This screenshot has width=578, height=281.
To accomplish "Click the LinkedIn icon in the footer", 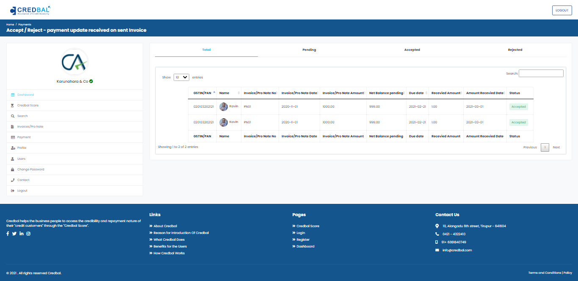I will click(x=22, y=234).
